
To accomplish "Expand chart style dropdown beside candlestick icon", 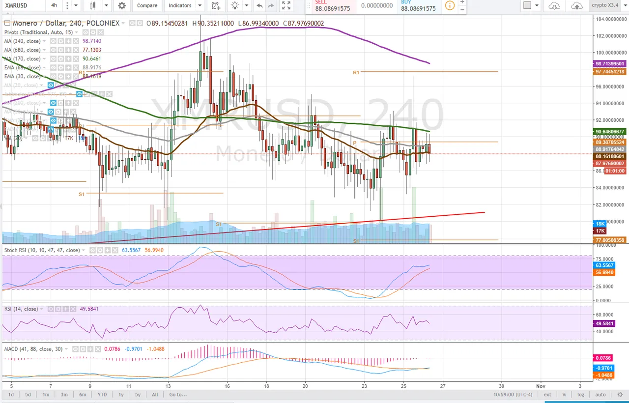I will coord(106,5).
